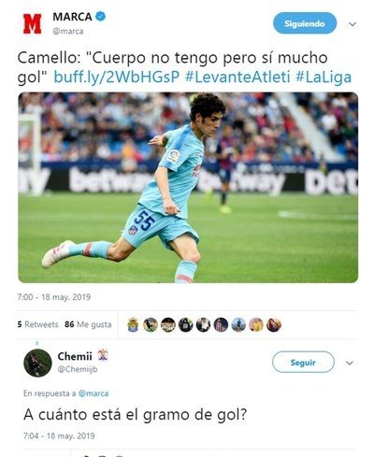Open the buff.ly/2WbHGsP link
This screenshot has width=374, height=457.
[117, 78]
